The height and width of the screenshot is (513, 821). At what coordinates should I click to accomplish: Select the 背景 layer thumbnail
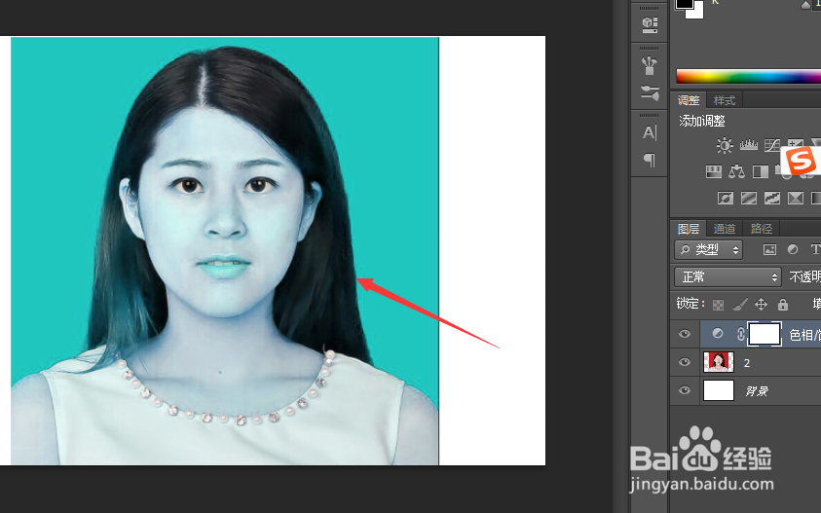[x=719, y=390]
